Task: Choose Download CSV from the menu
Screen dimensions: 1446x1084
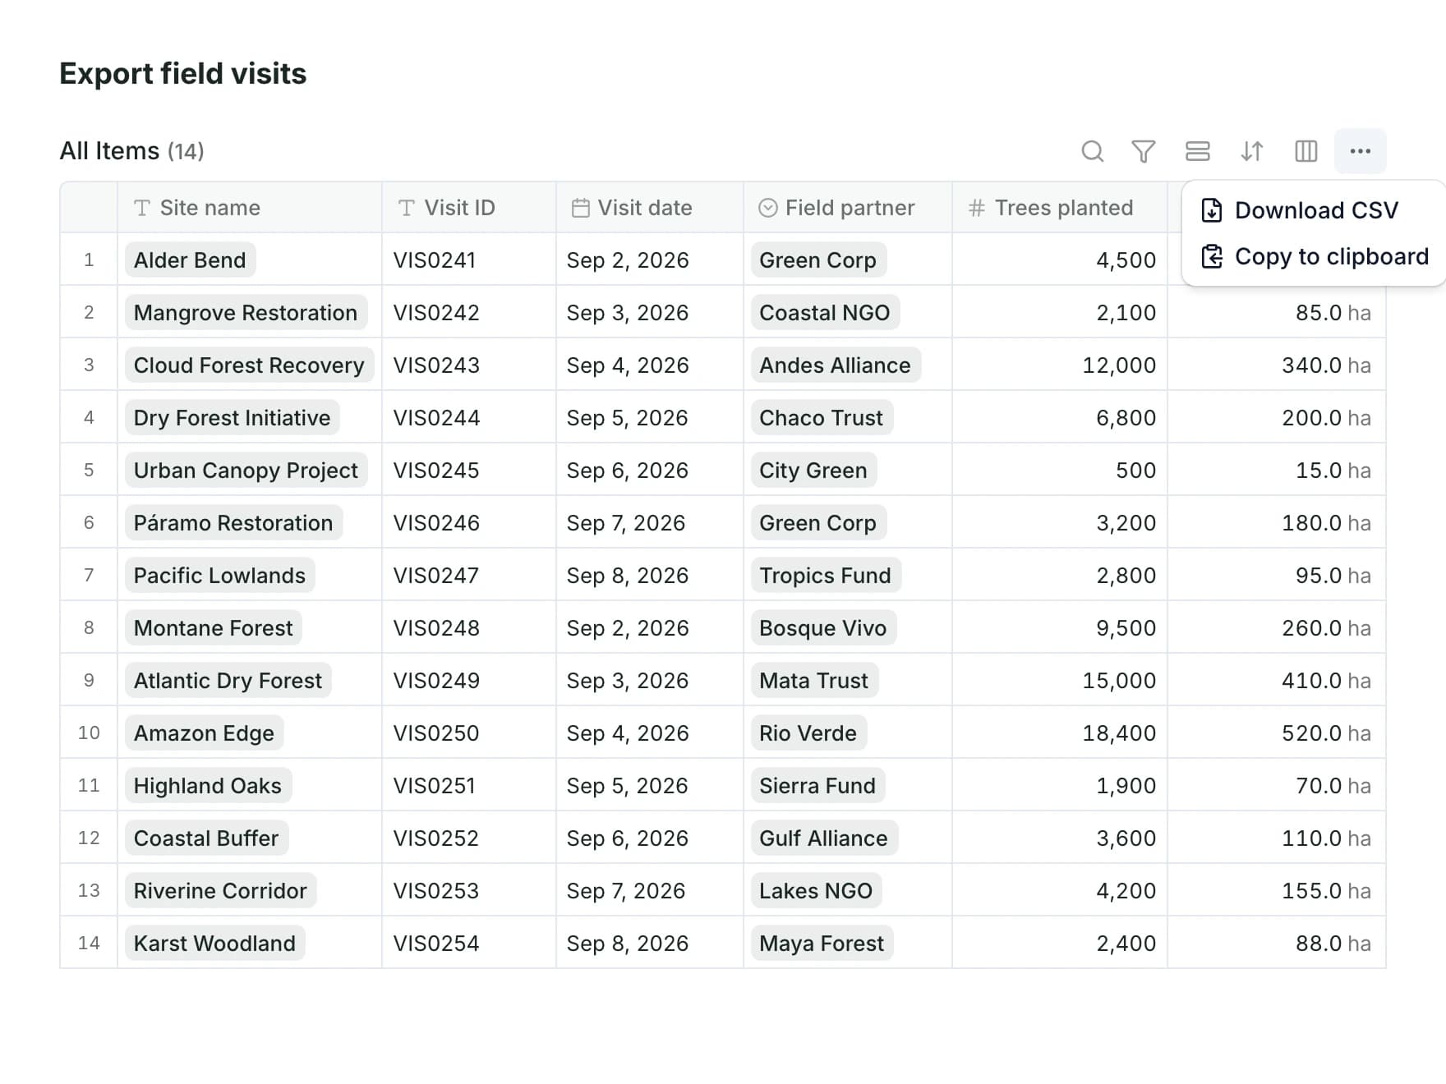Action: [x=1314, y=210]
